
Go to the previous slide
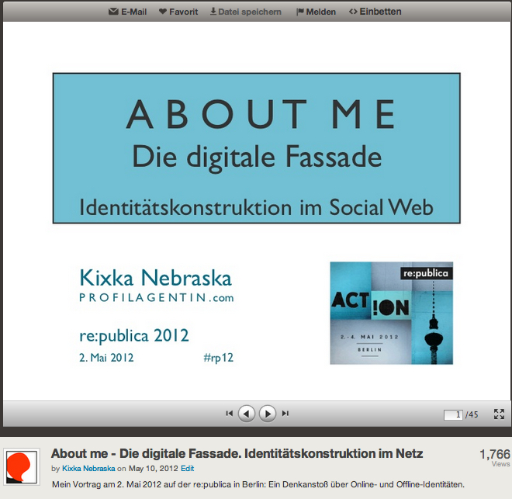coord(247,414)
